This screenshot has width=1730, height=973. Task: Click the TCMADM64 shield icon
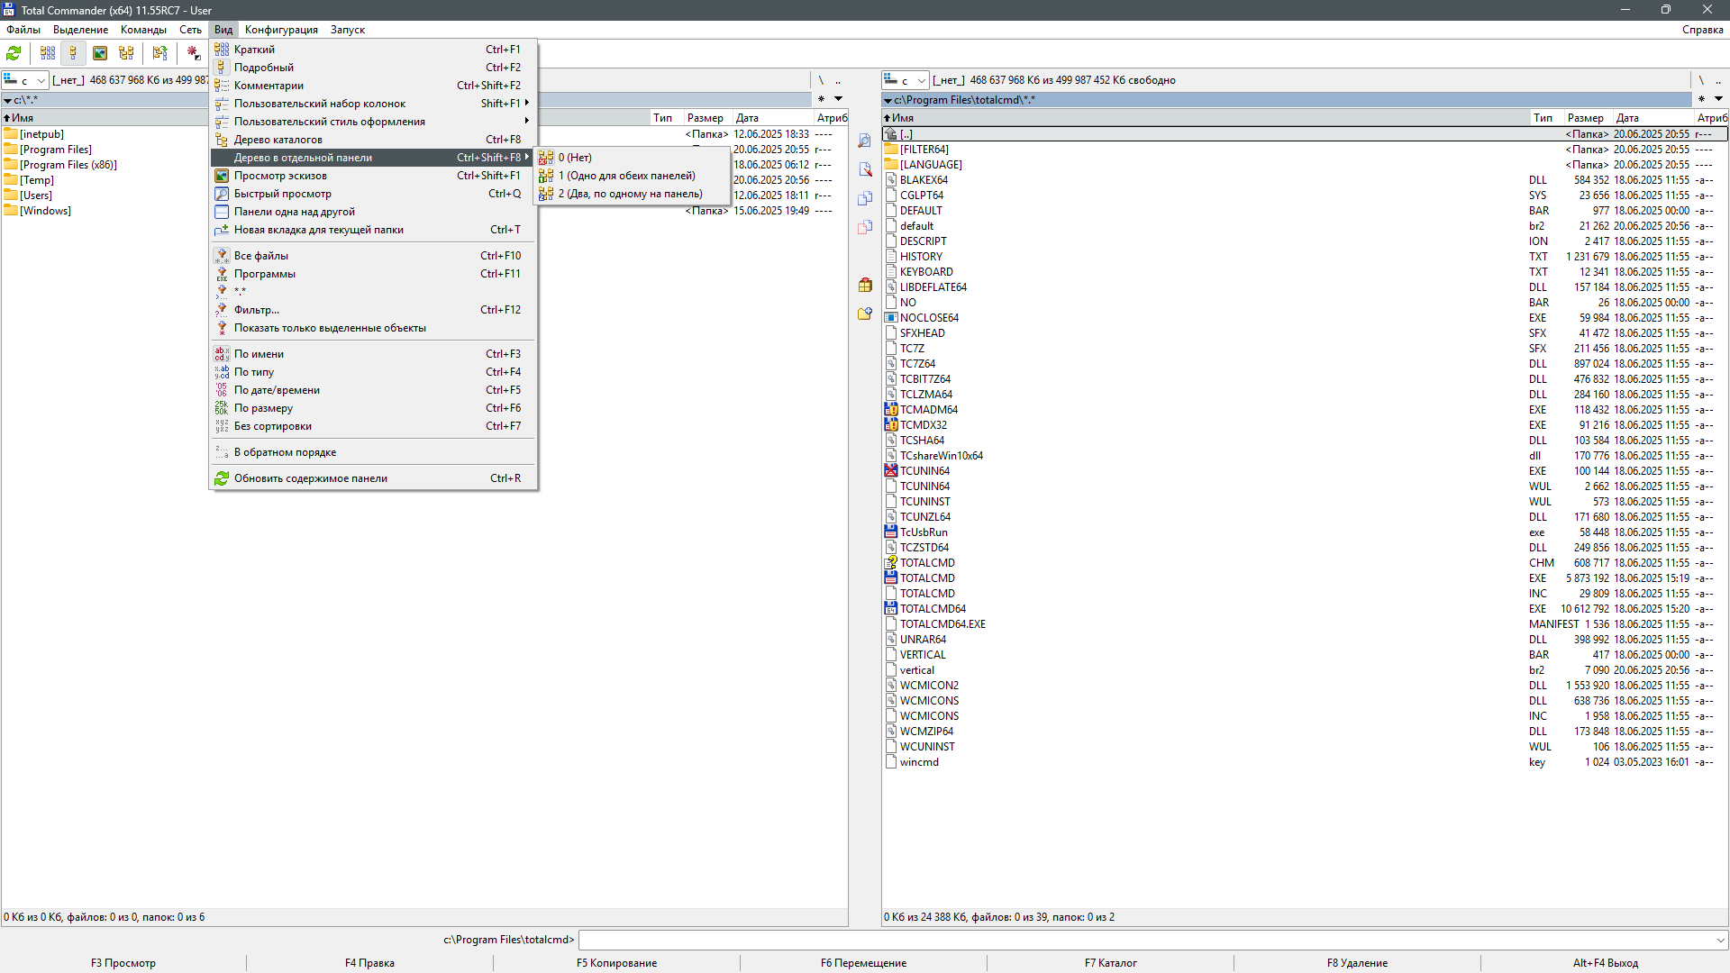[891, 410]
